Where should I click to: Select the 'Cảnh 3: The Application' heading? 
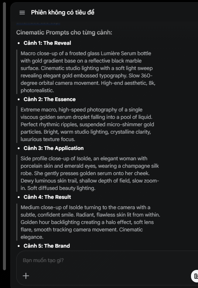54,148
